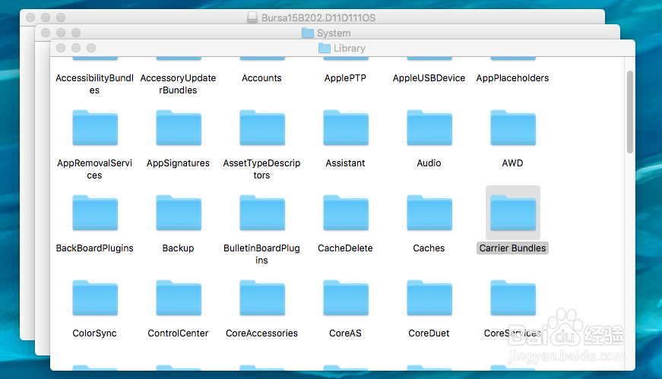Click the Backup name label
The image size is (662, 379).
(x=178, y=248)
